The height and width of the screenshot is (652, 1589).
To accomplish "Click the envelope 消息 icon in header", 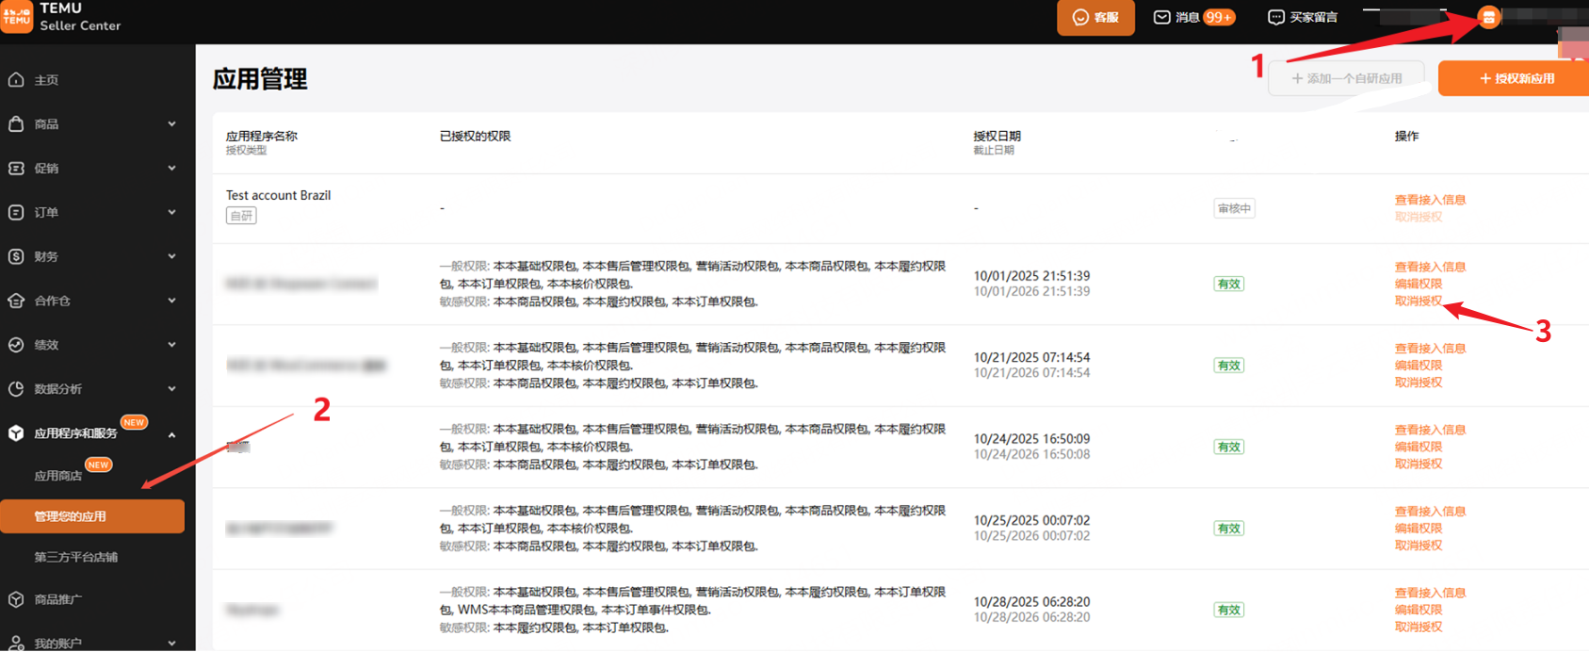I will 1162,17.
